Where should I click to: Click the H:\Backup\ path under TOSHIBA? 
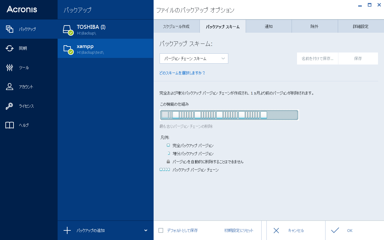[x=87, y=33]
